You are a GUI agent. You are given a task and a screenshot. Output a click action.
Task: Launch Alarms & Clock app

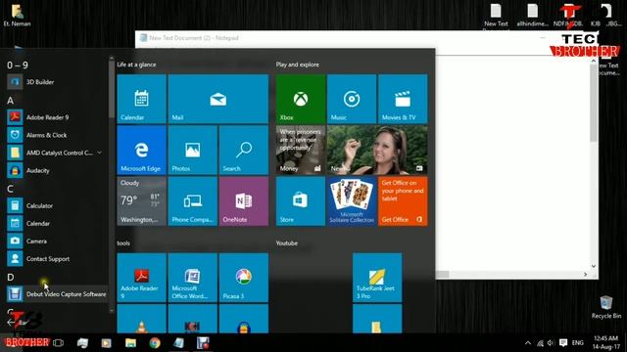pos(56,135)
